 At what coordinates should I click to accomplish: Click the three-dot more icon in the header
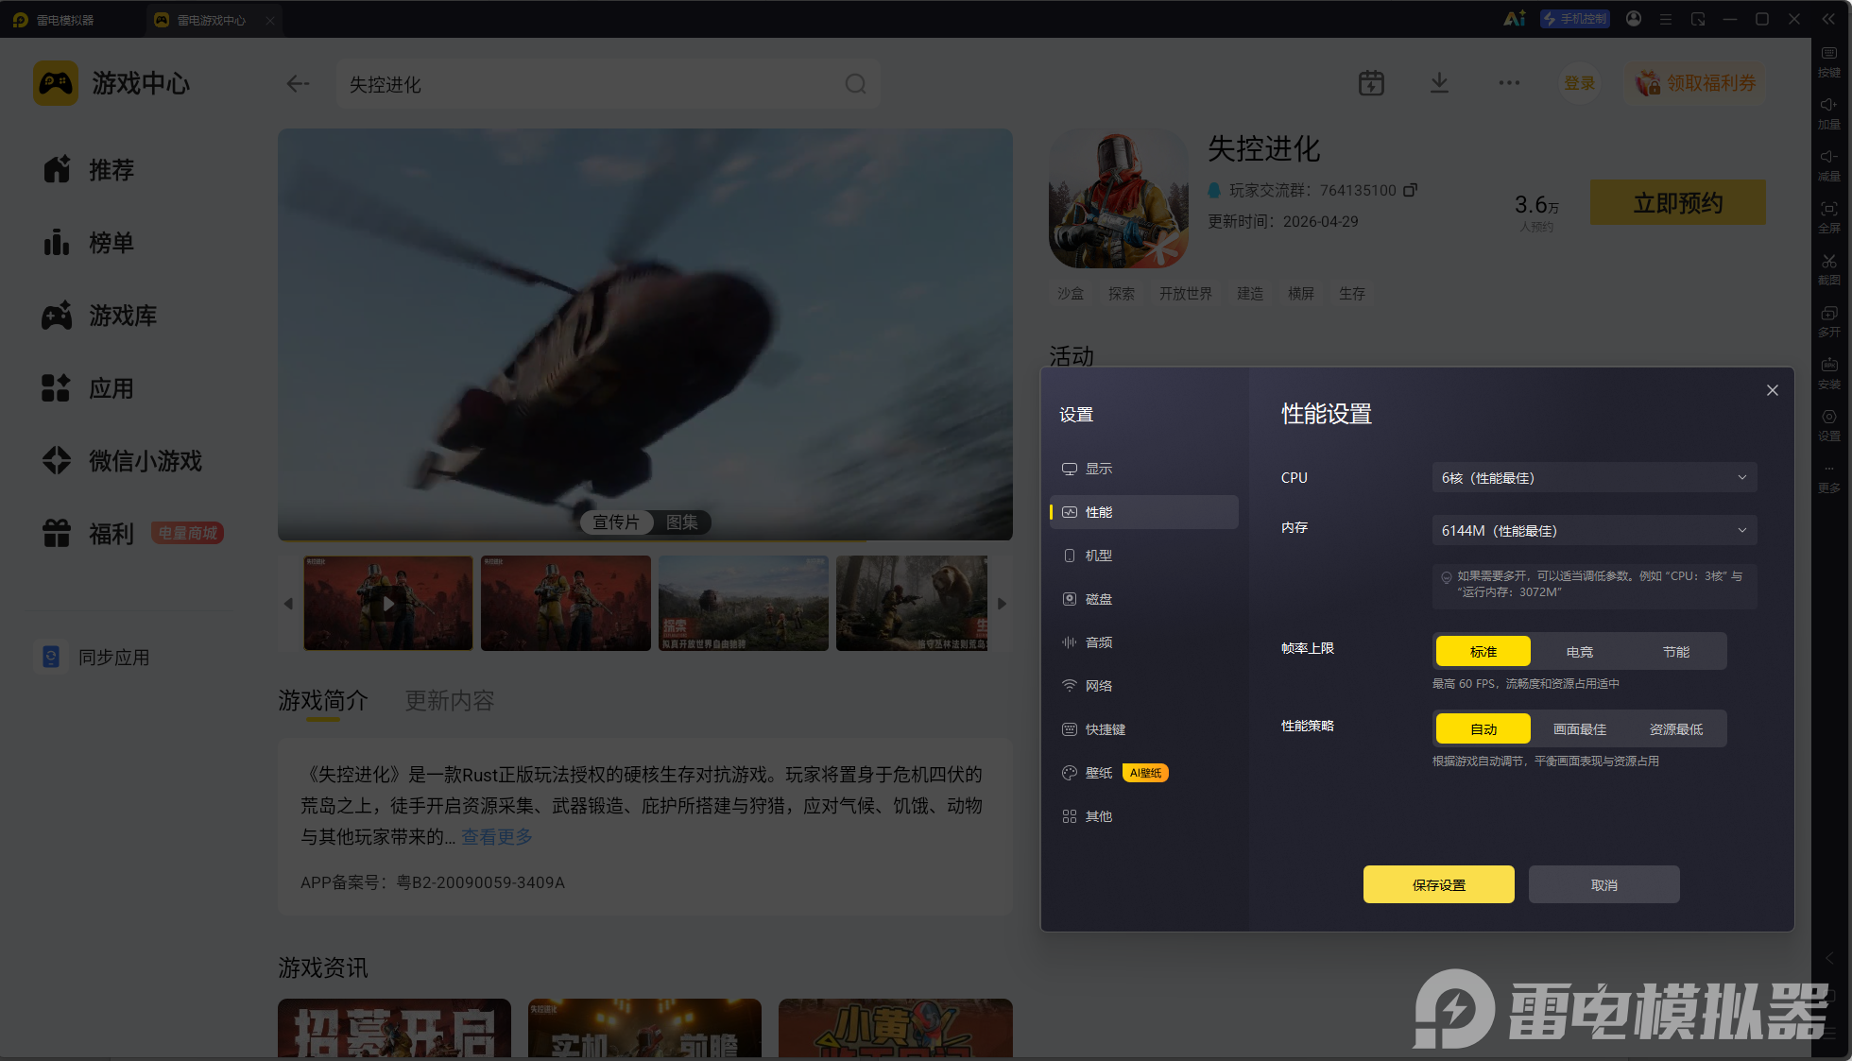(x=1509, y=83)
